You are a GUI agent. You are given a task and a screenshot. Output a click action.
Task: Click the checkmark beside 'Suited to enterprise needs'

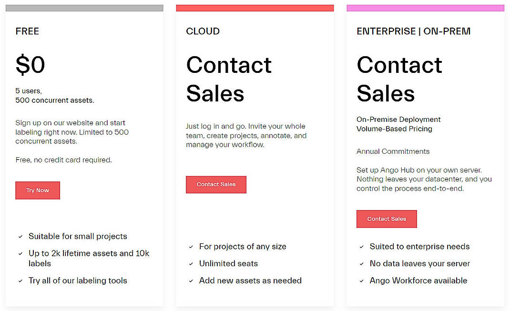click(x=362, y=247)
